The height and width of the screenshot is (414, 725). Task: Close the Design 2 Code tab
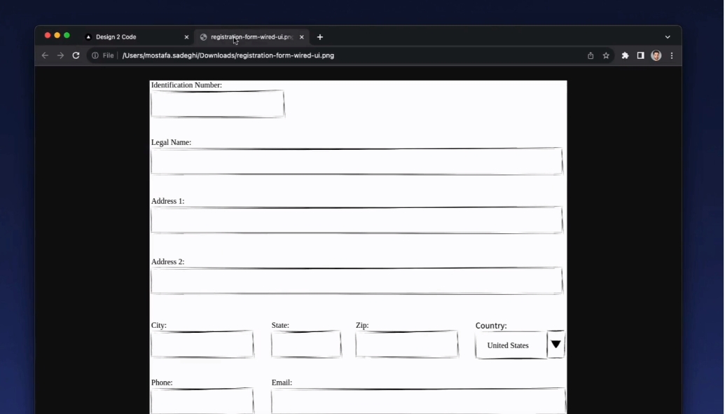[186, 37]
